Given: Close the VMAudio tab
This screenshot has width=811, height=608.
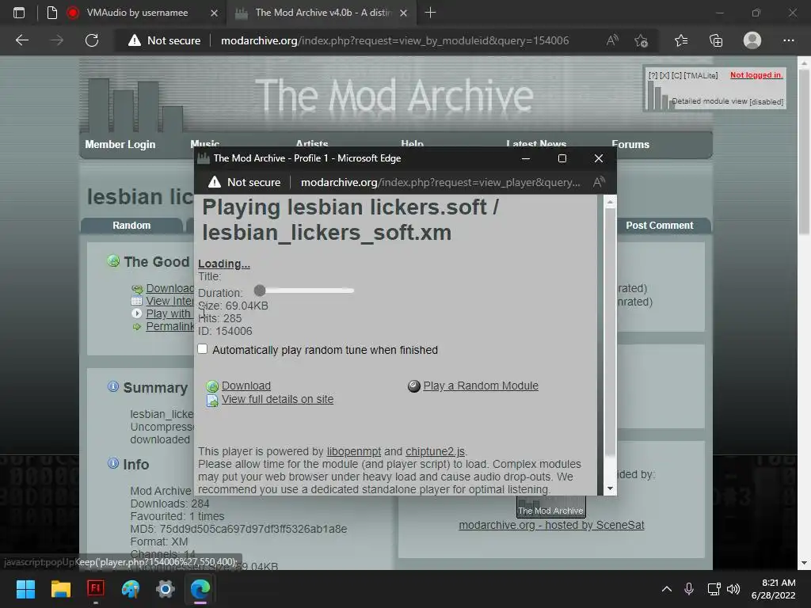Looking at the screenshot, I should 214,13.
